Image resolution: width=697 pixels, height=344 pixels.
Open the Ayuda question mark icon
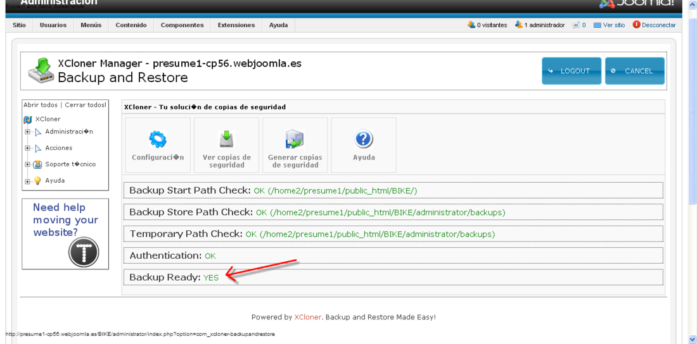click(x=363, y=139)
